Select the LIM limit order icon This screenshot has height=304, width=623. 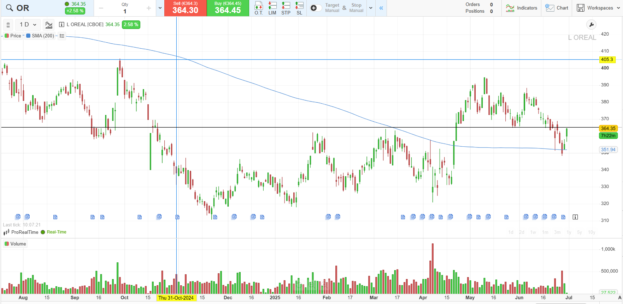point(272,8)
